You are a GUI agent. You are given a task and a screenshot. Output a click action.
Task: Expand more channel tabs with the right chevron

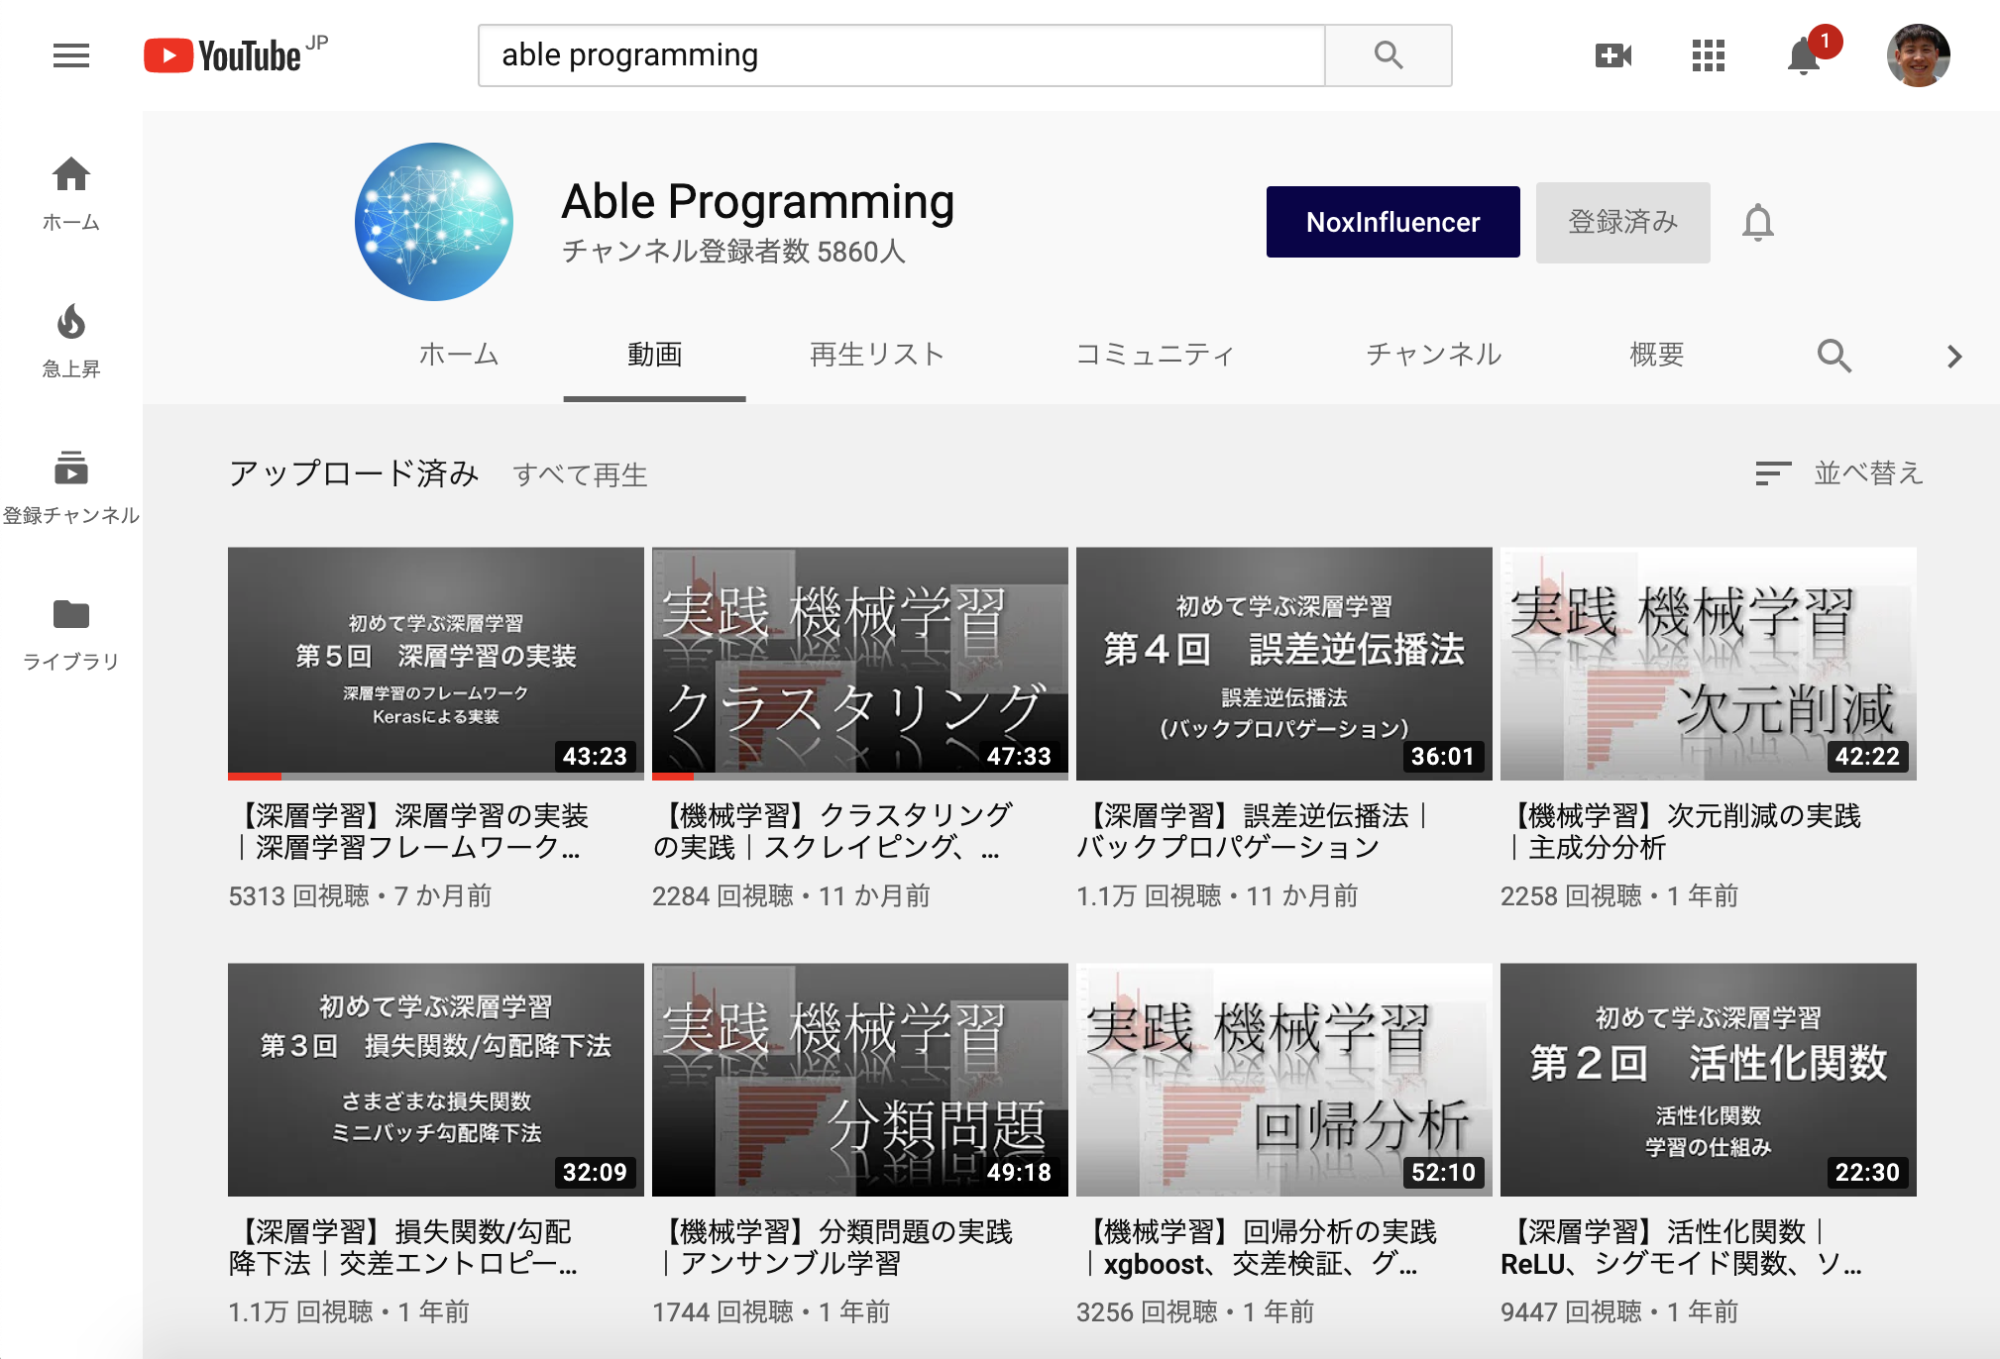pos(1953,356)
